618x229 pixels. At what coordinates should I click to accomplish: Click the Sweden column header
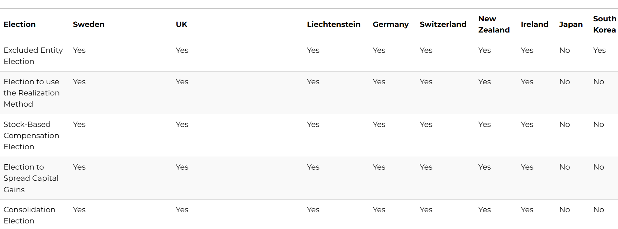coord(89,24)
